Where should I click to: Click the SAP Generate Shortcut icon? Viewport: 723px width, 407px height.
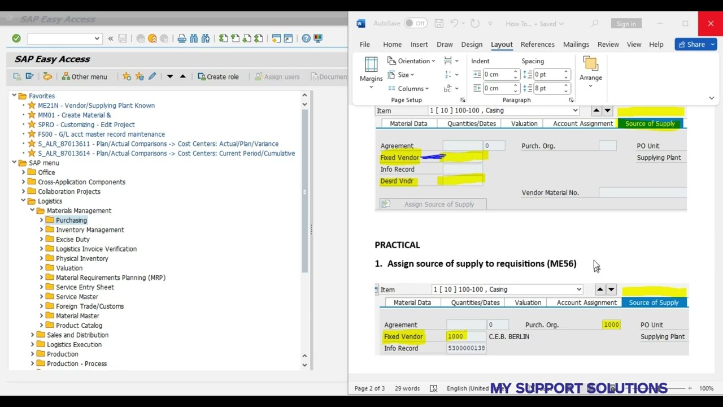[x=288, y=38]
